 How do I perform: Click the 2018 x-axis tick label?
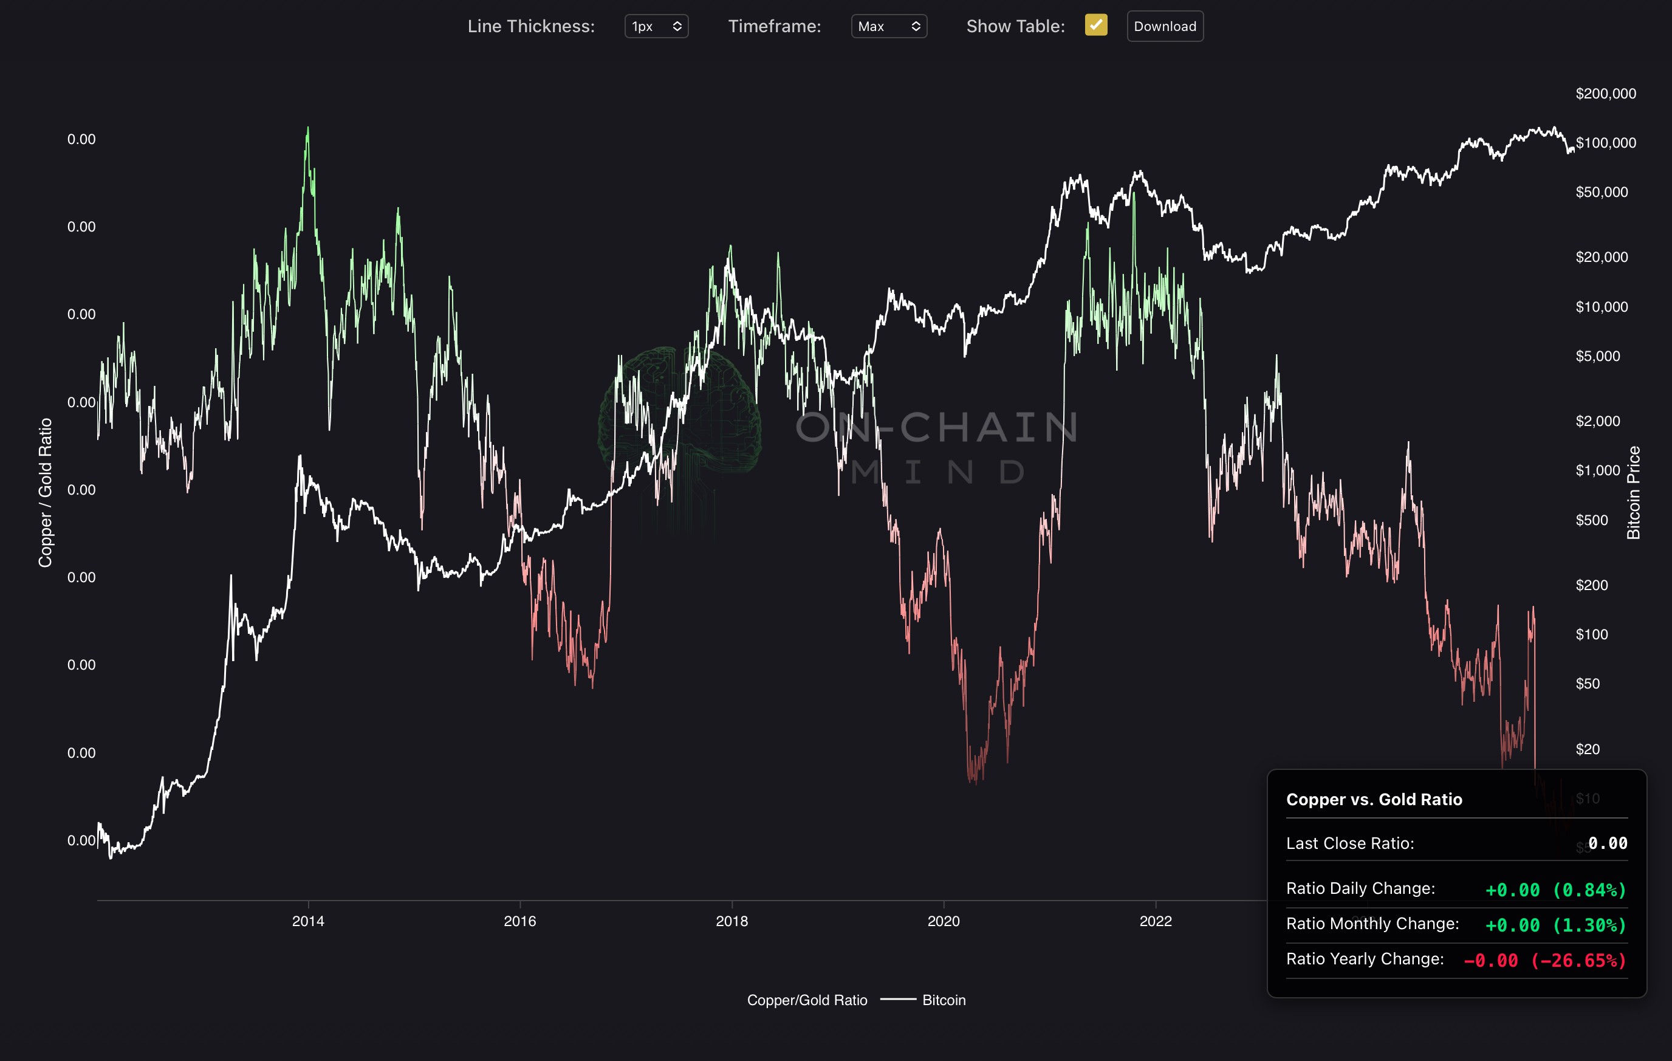732,921
